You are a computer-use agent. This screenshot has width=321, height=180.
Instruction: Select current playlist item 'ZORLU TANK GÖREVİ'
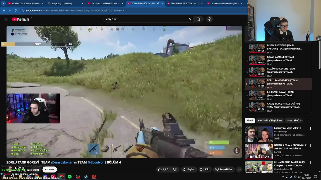278,84
